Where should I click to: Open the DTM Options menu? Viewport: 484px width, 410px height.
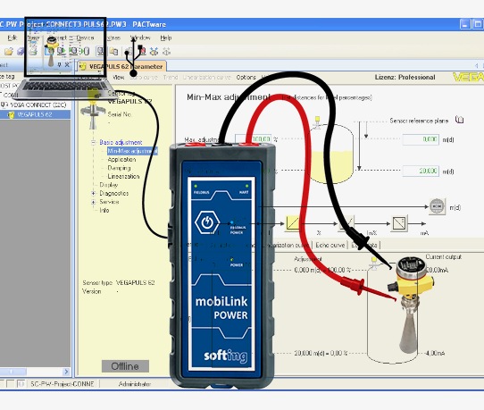(x=246, y=77)
